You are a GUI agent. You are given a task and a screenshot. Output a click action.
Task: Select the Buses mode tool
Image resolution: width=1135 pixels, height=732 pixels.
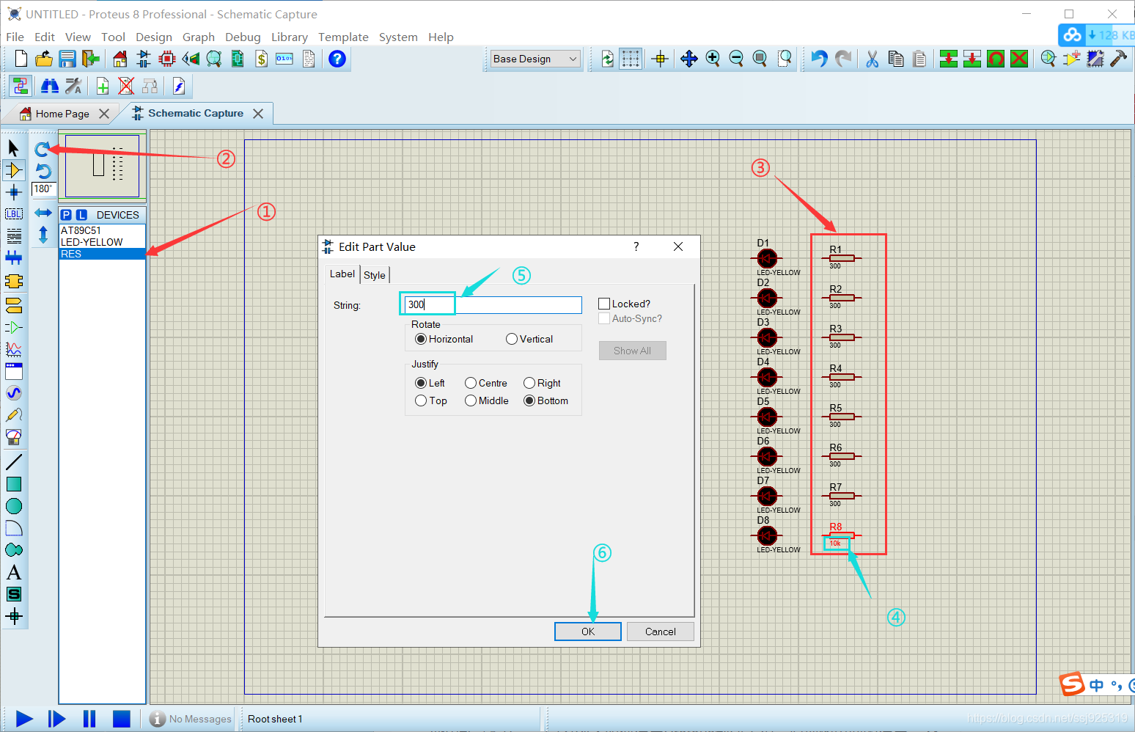click(13, 258)
